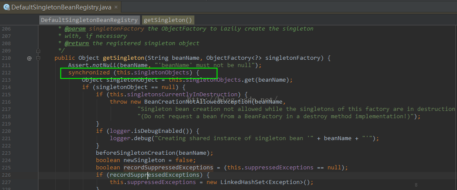Click the synchronized keyword on line 212
The height and width of the screenshot is (190, 457).
tap(89, 73)
